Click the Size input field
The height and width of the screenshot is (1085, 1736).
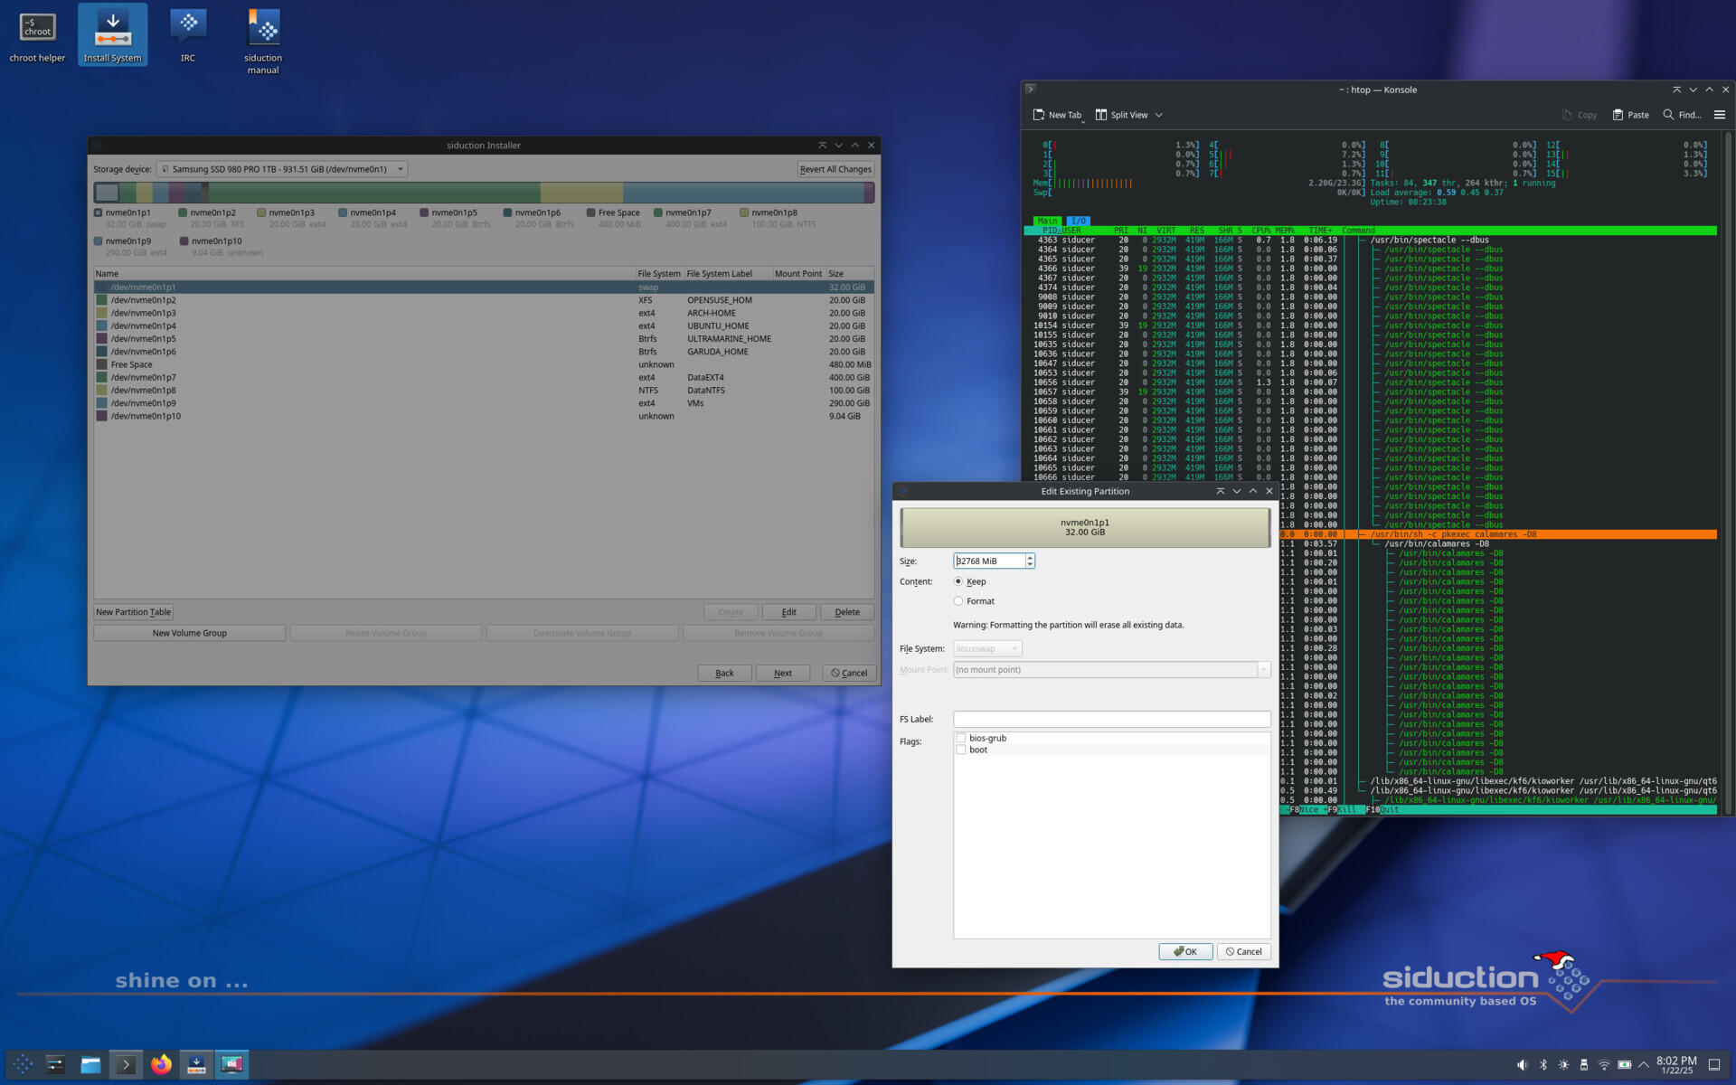pyautogui.click(x=989, y=561)
